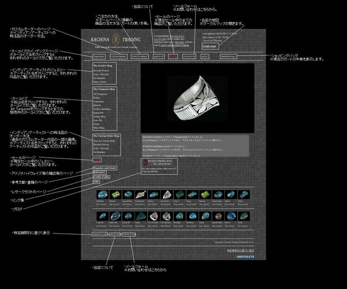This screenshot has width=347, height=289.
Task: Open the Google maps link
Action: pyautogui.click(x=211, y=46)
